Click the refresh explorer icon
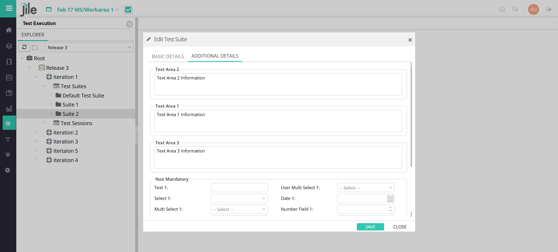 click(x=24, y=47)
